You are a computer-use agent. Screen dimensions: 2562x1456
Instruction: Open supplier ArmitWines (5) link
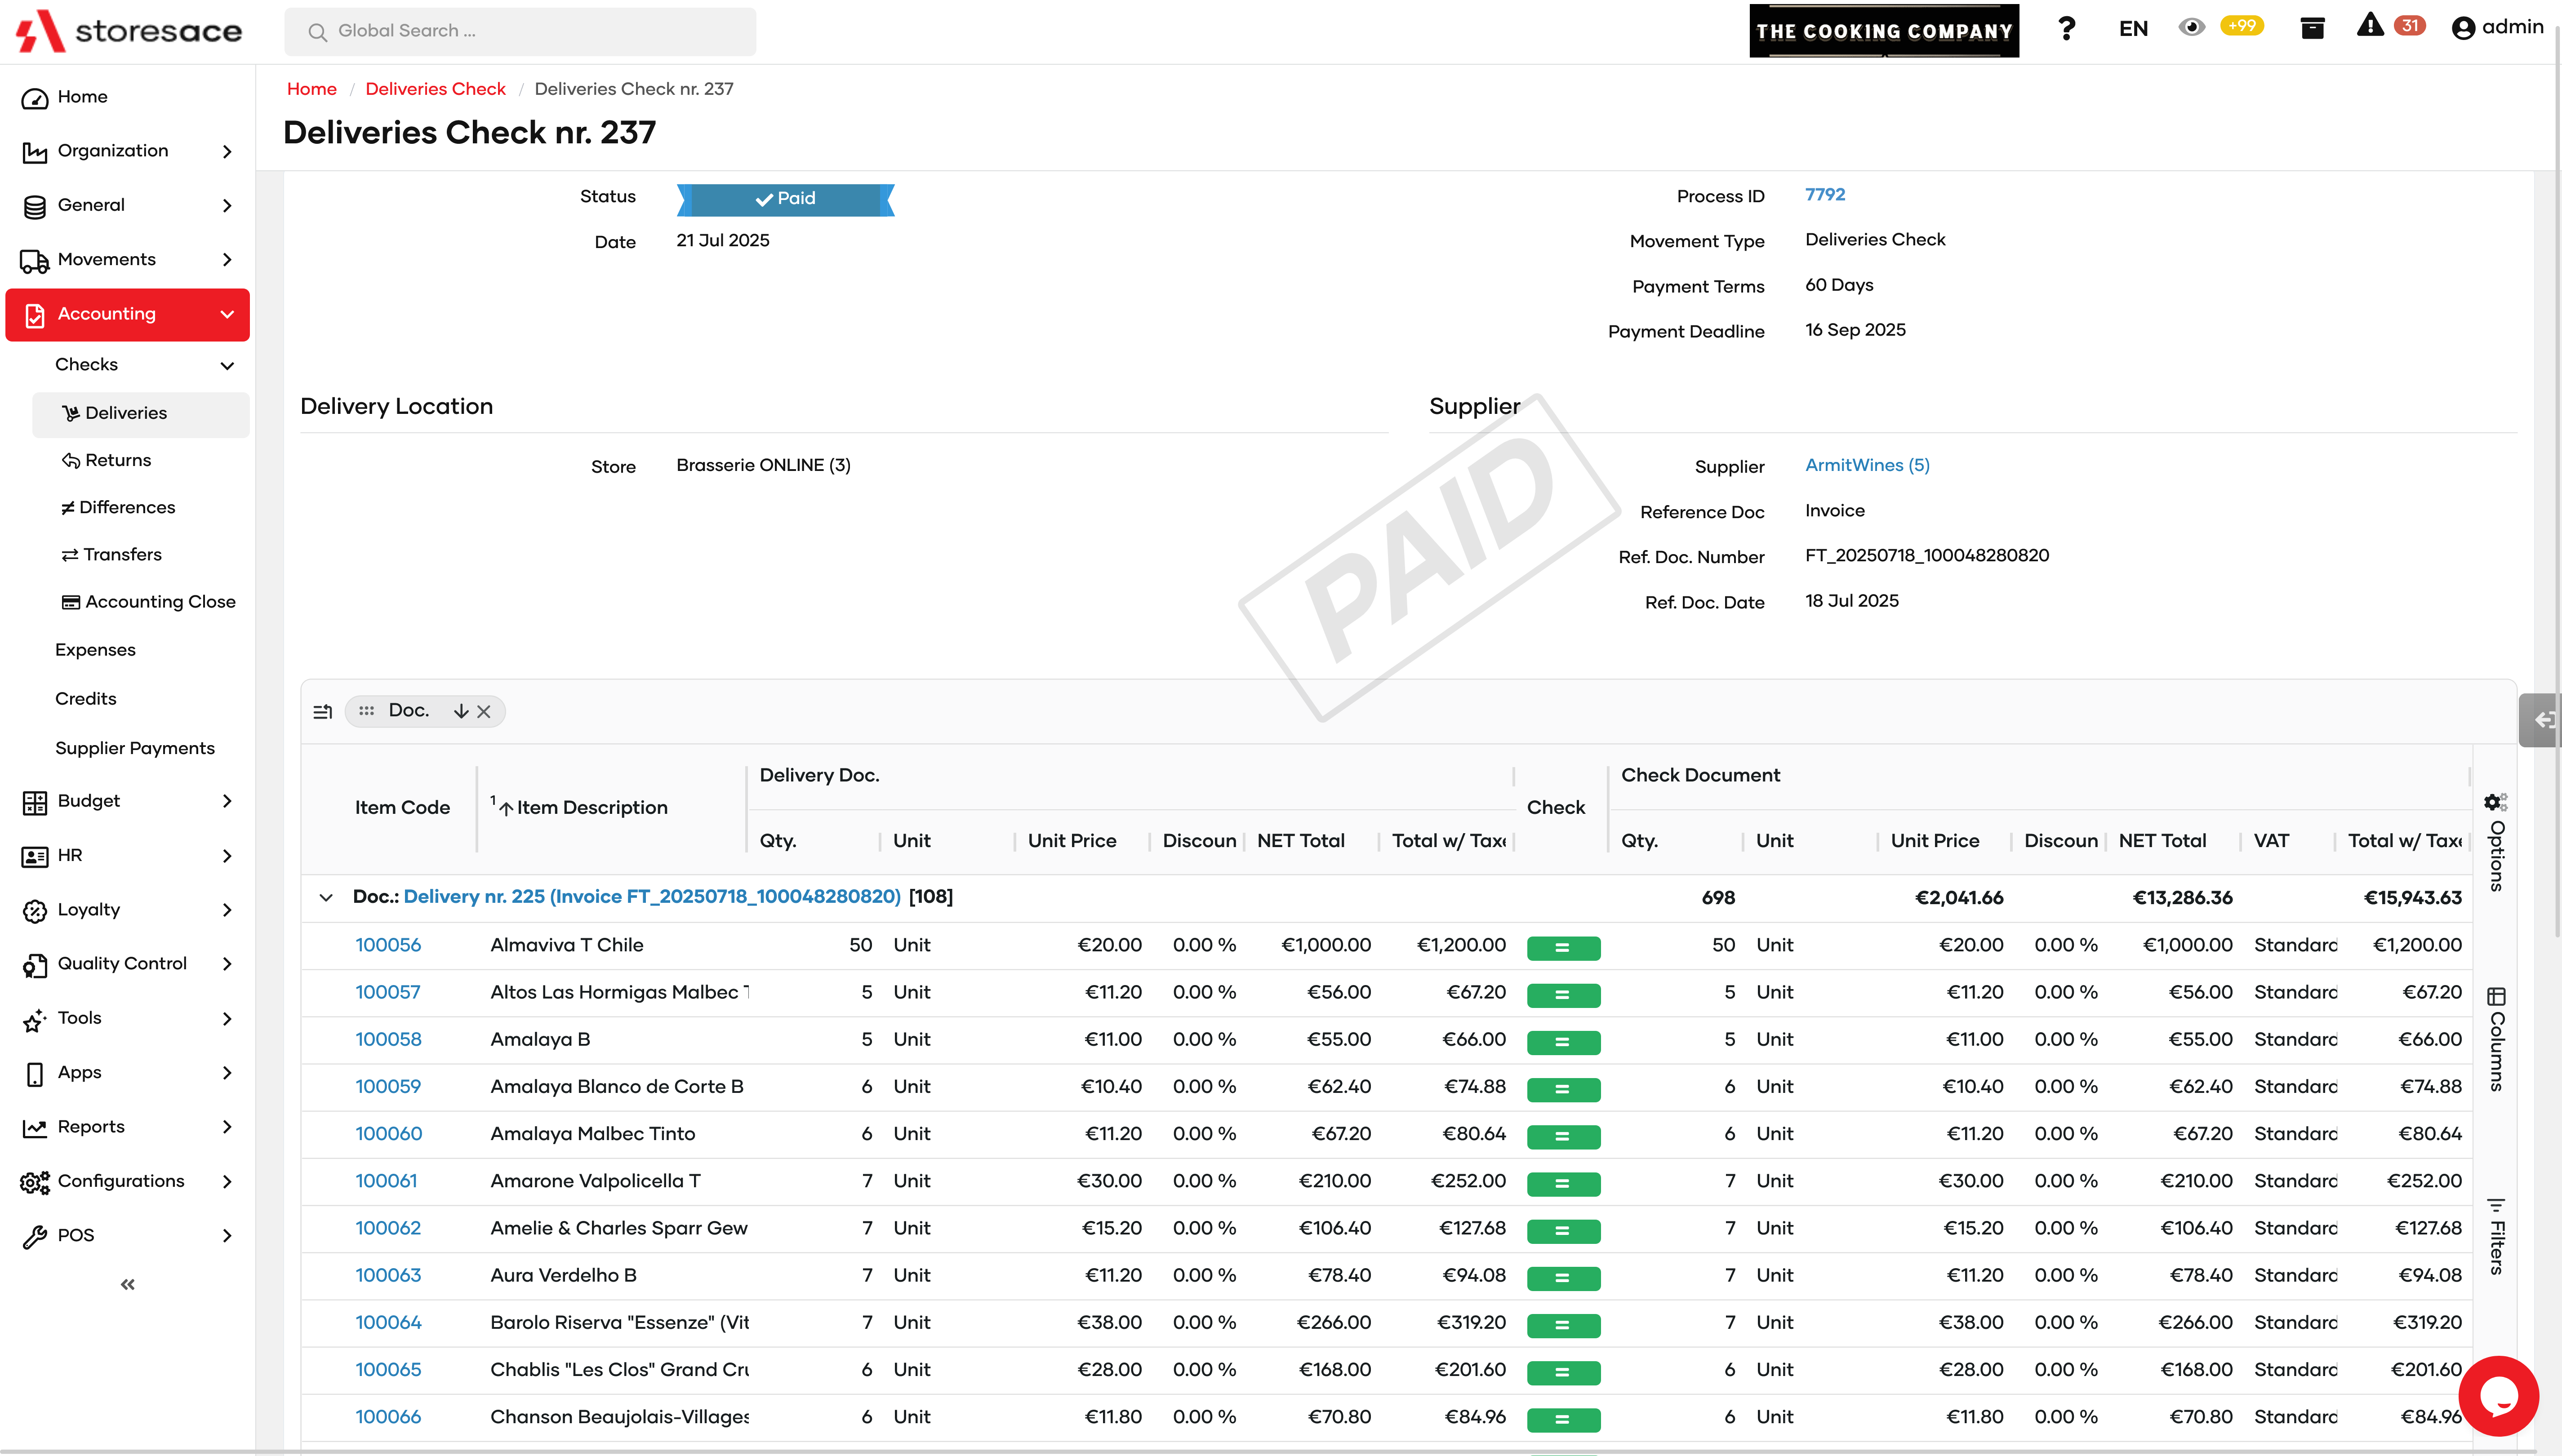coord(1866,465)
